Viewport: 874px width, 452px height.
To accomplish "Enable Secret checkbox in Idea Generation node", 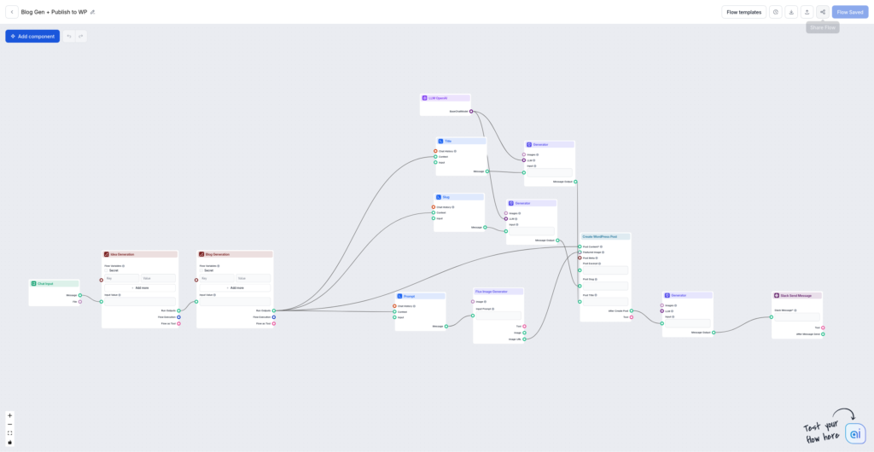I will coord(107,270).
